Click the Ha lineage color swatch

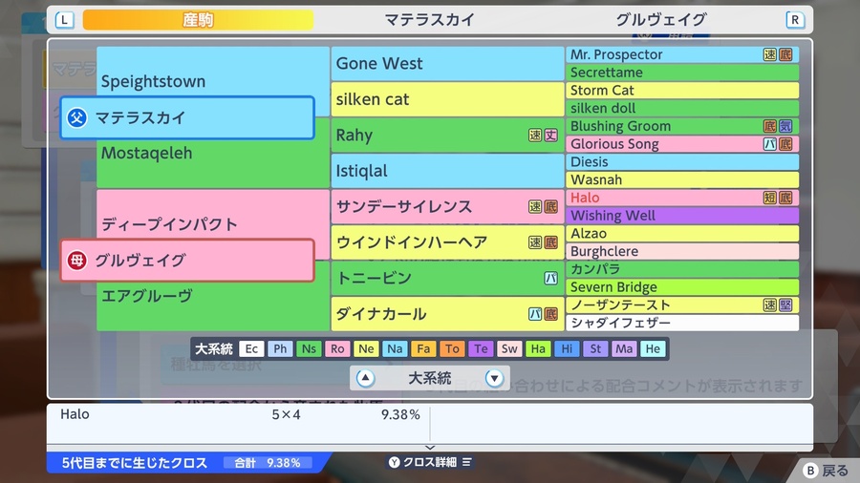[x=538, y=348]
